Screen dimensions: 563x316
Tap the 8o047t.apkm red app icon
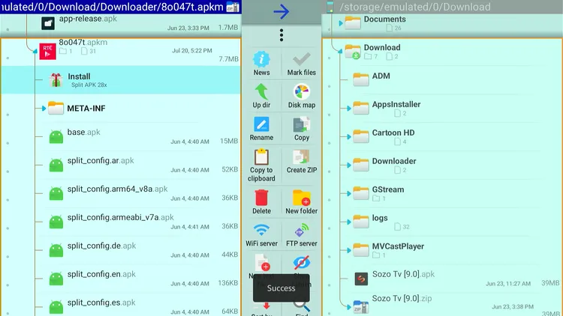coord(47,51)
